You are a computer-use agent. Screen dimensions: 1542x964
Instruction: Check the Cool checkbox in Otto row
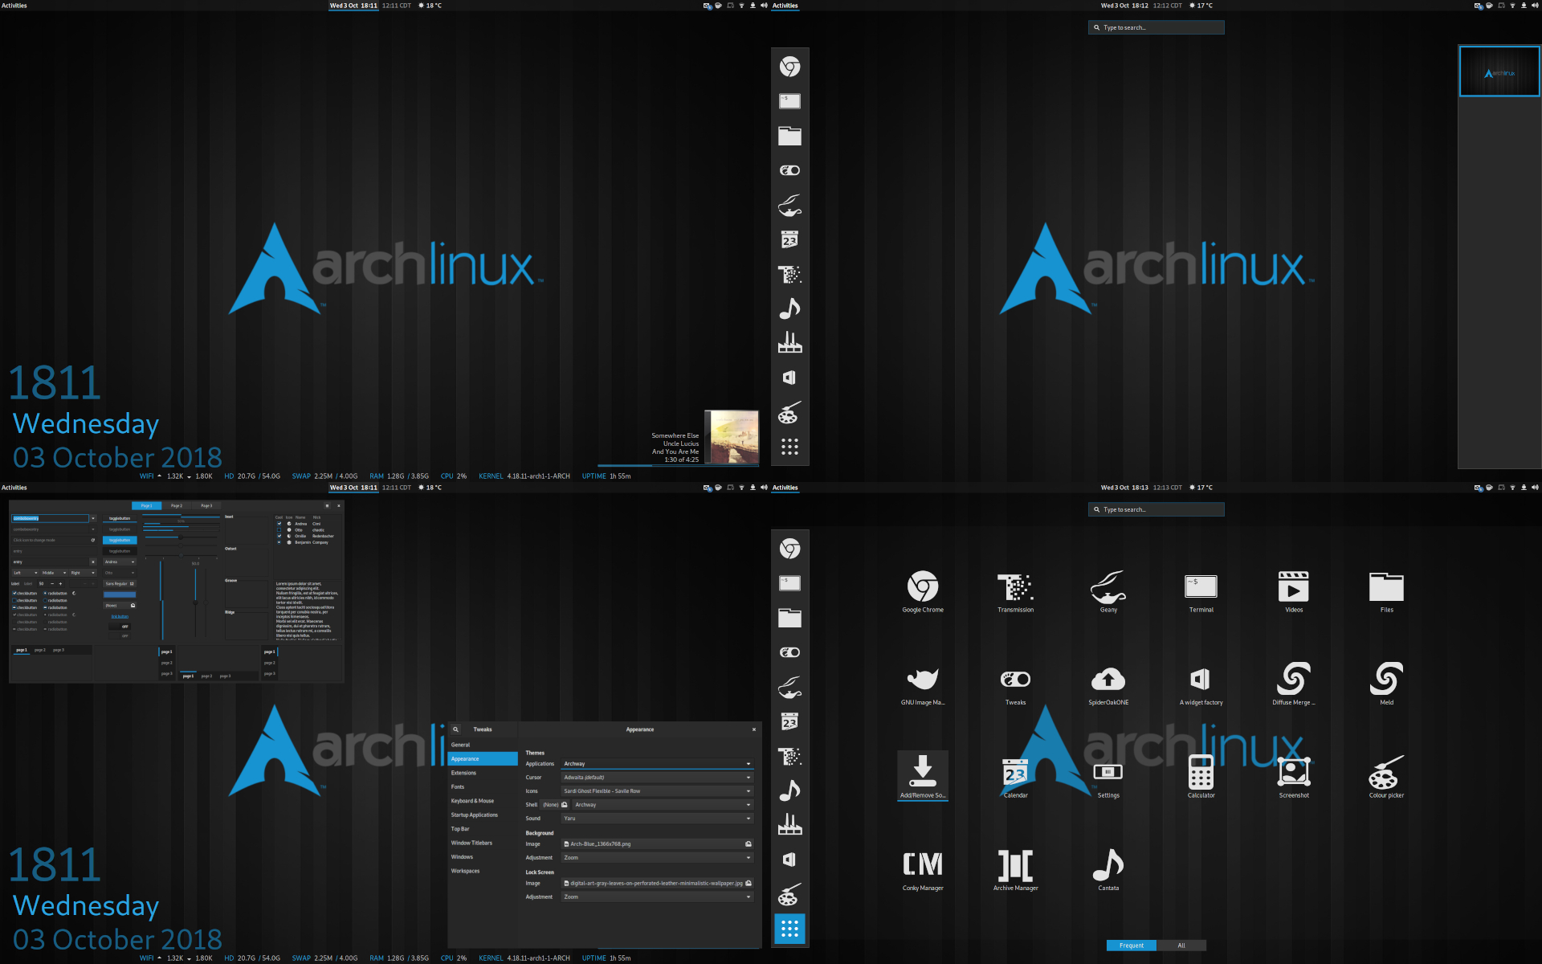tap(279, 530)
